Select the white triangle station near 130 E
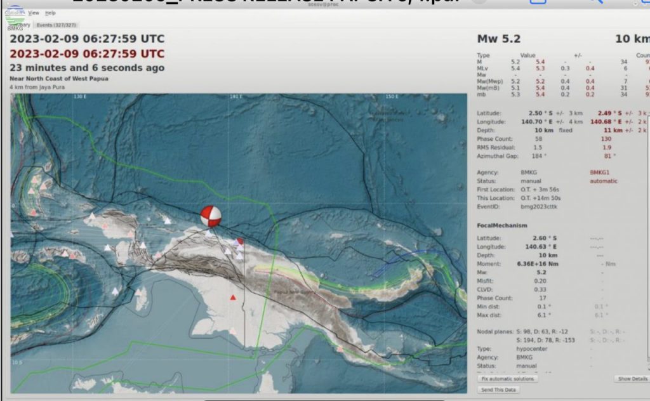This screenshot has width=650, height=401. pos(92,216)
